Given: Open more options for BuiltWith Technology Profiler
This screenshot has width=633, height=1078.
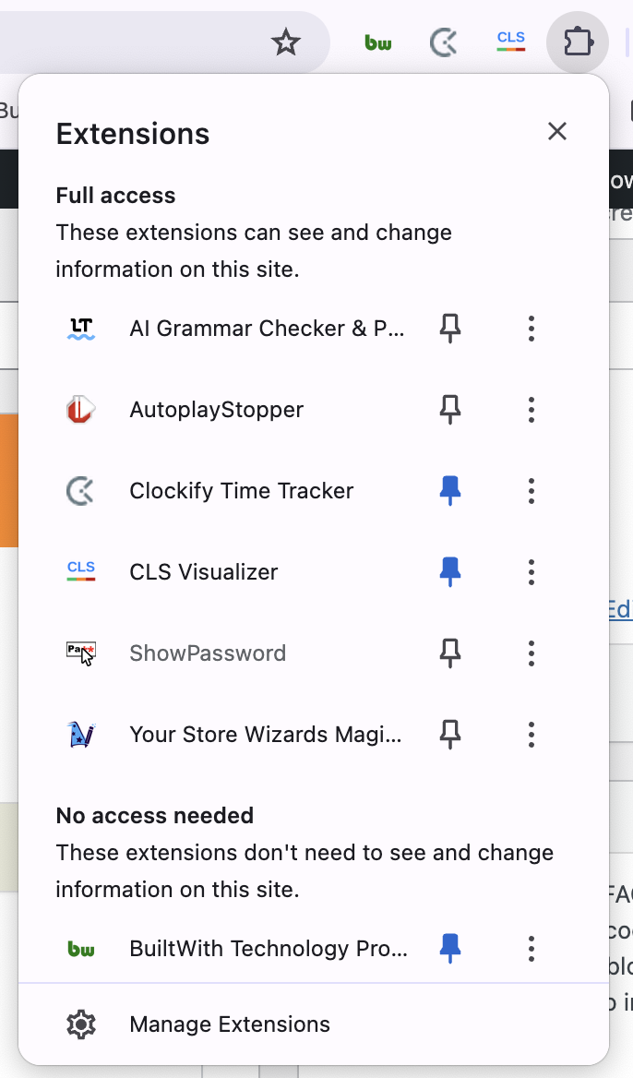Looking at the screenshot, I should (531, 949).
